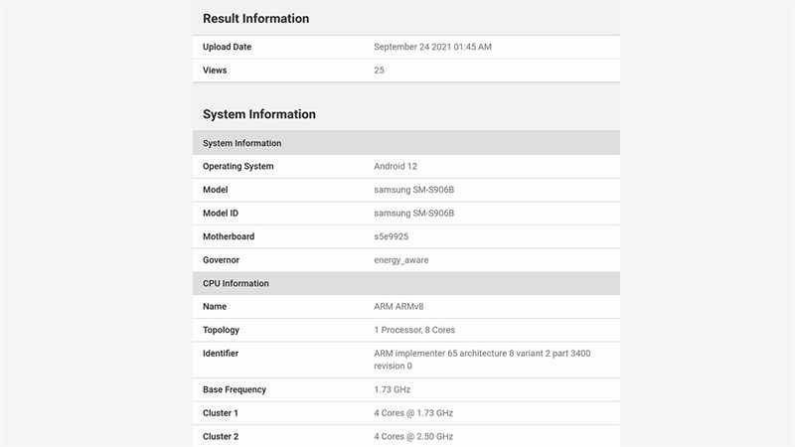The width and height of the screenshot is (795, 447).
Task: Click the energy_aware governor value
Action: pos(400,260)
